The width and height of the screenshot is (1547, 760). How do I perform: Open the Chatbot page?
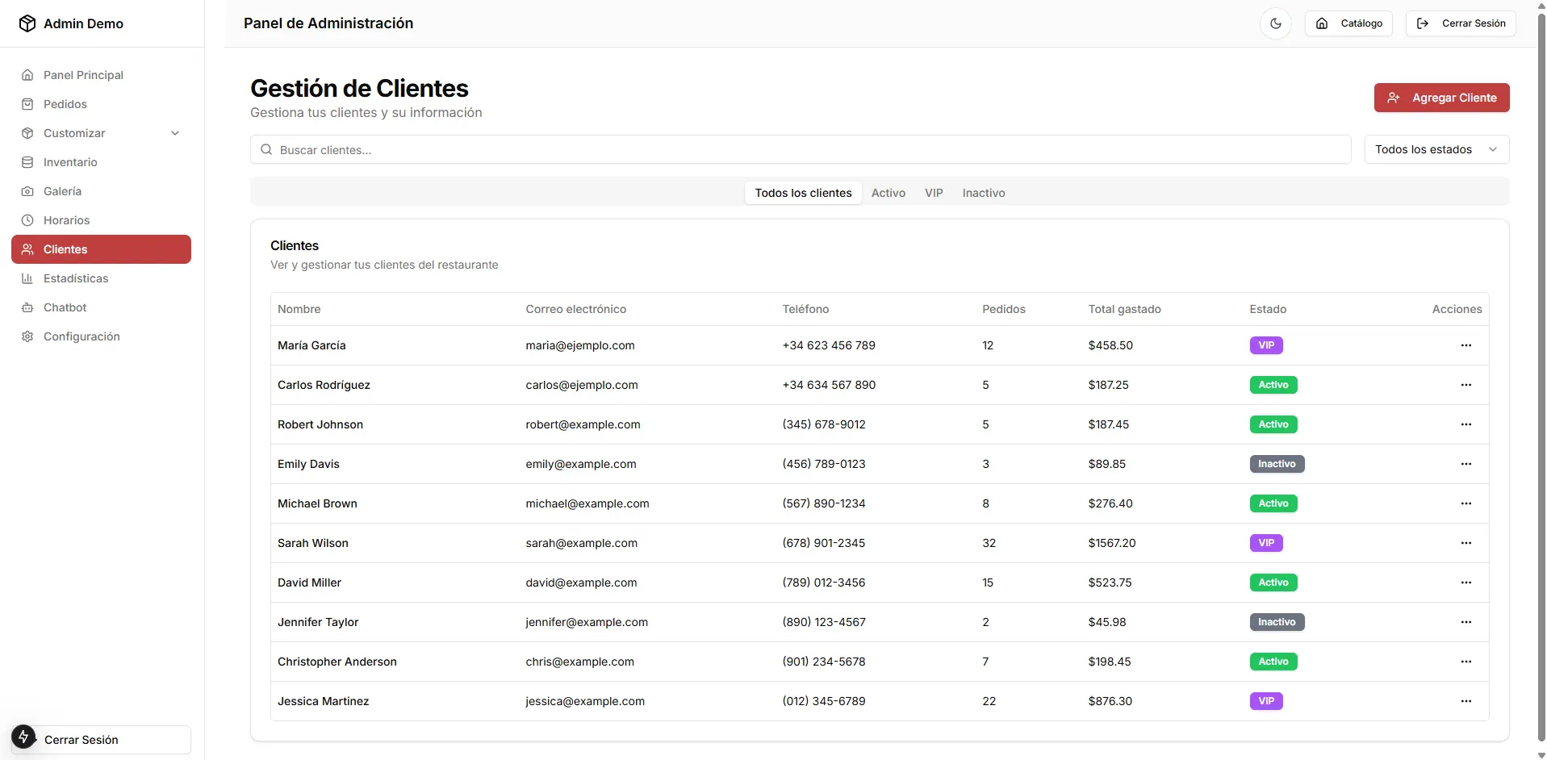click(x=65, y=307)
